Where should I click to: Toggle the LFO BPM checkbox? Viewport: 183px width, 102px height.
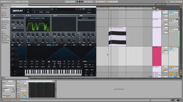coord(58,61)
